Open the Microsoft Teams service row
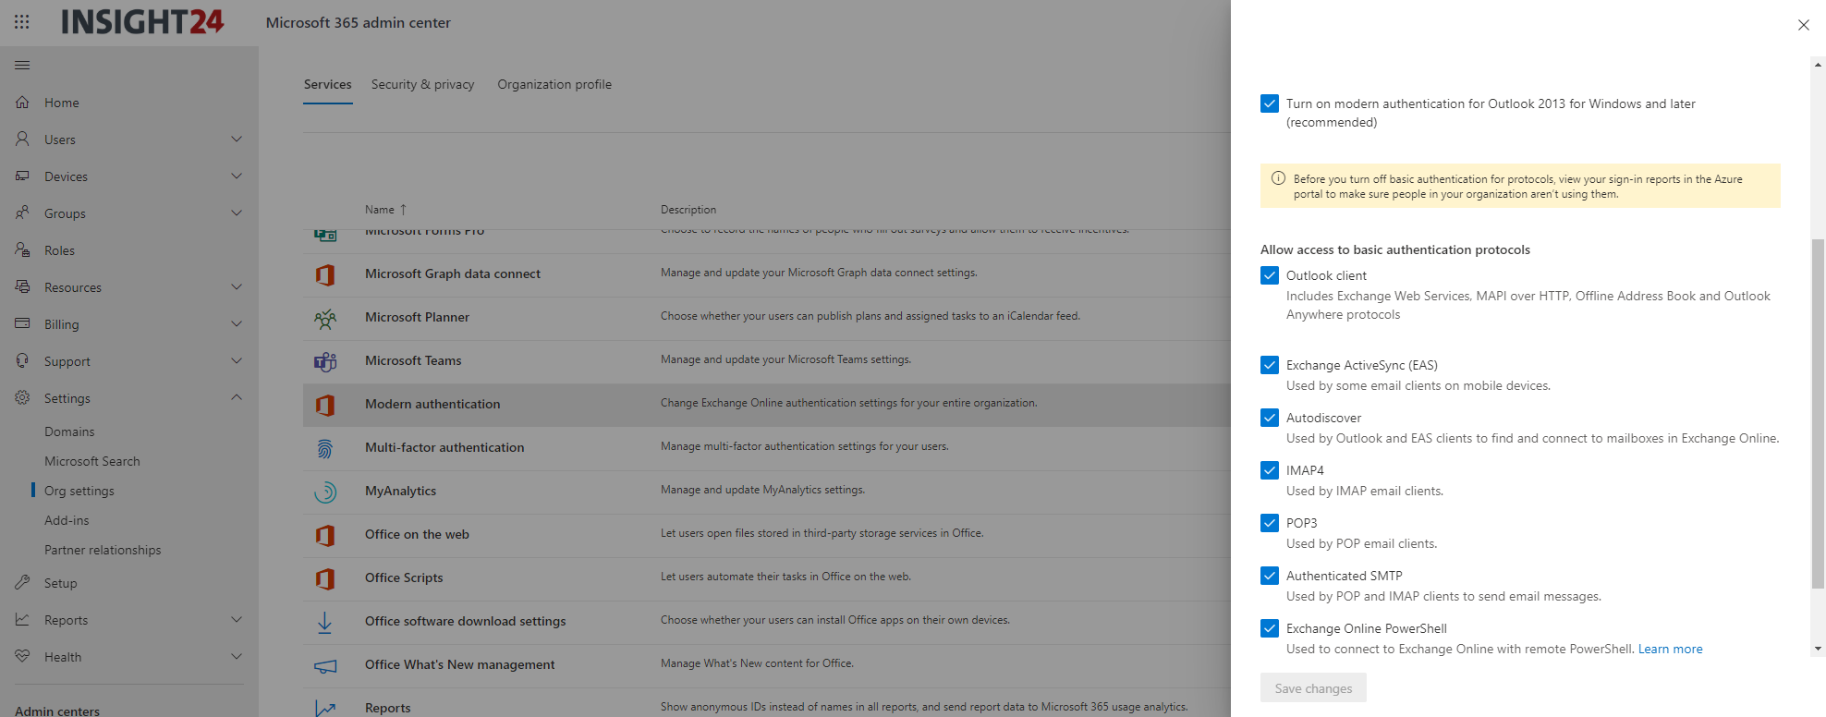Image resolution: width=1826 pixels, height=717 pixels. 766,361
